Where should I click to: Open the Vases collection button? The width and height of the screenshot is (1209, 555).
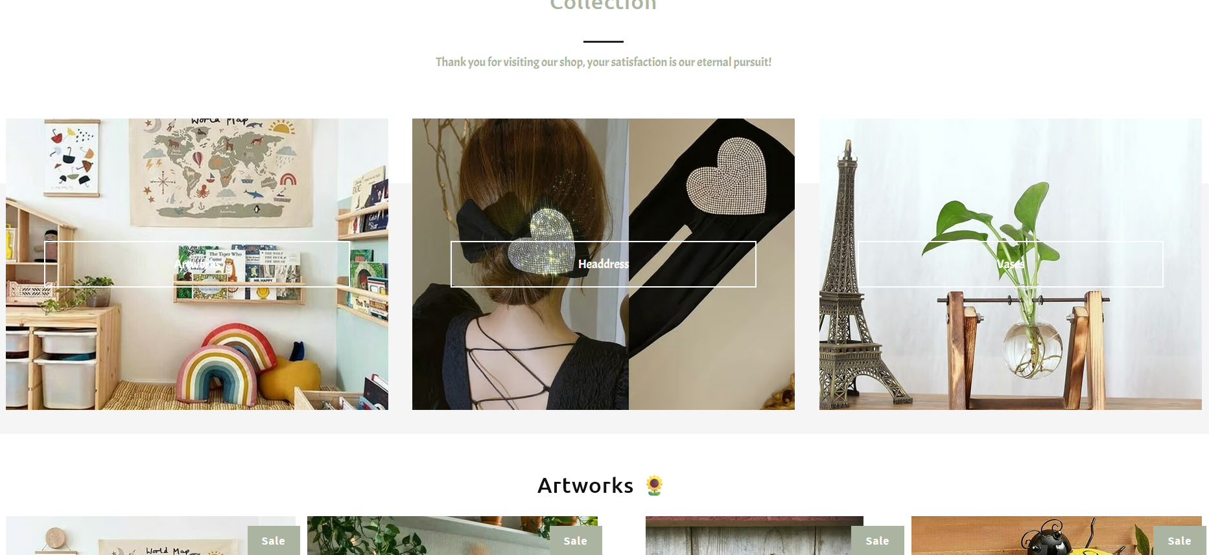[x=1011, y=264]
